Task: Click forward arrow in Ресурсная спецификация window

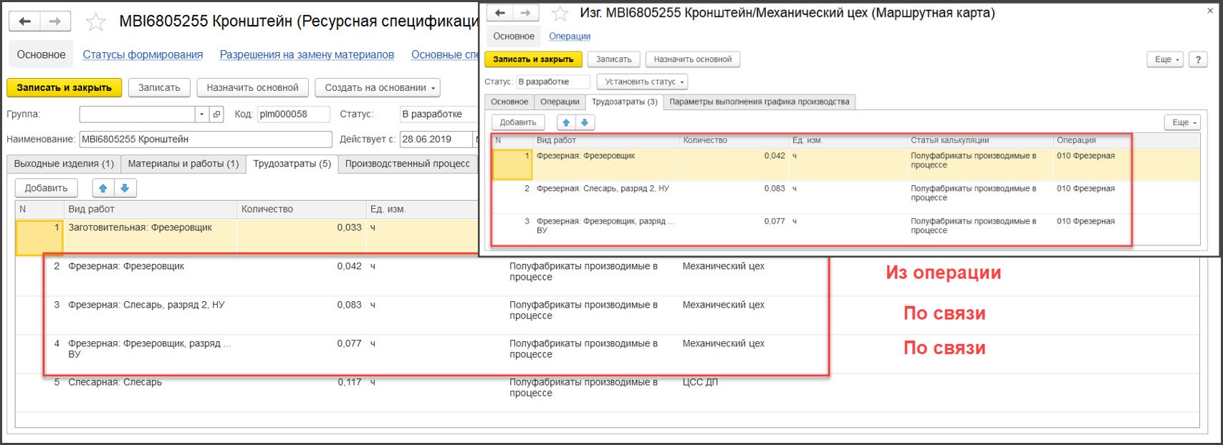Action: click(55, 21)
